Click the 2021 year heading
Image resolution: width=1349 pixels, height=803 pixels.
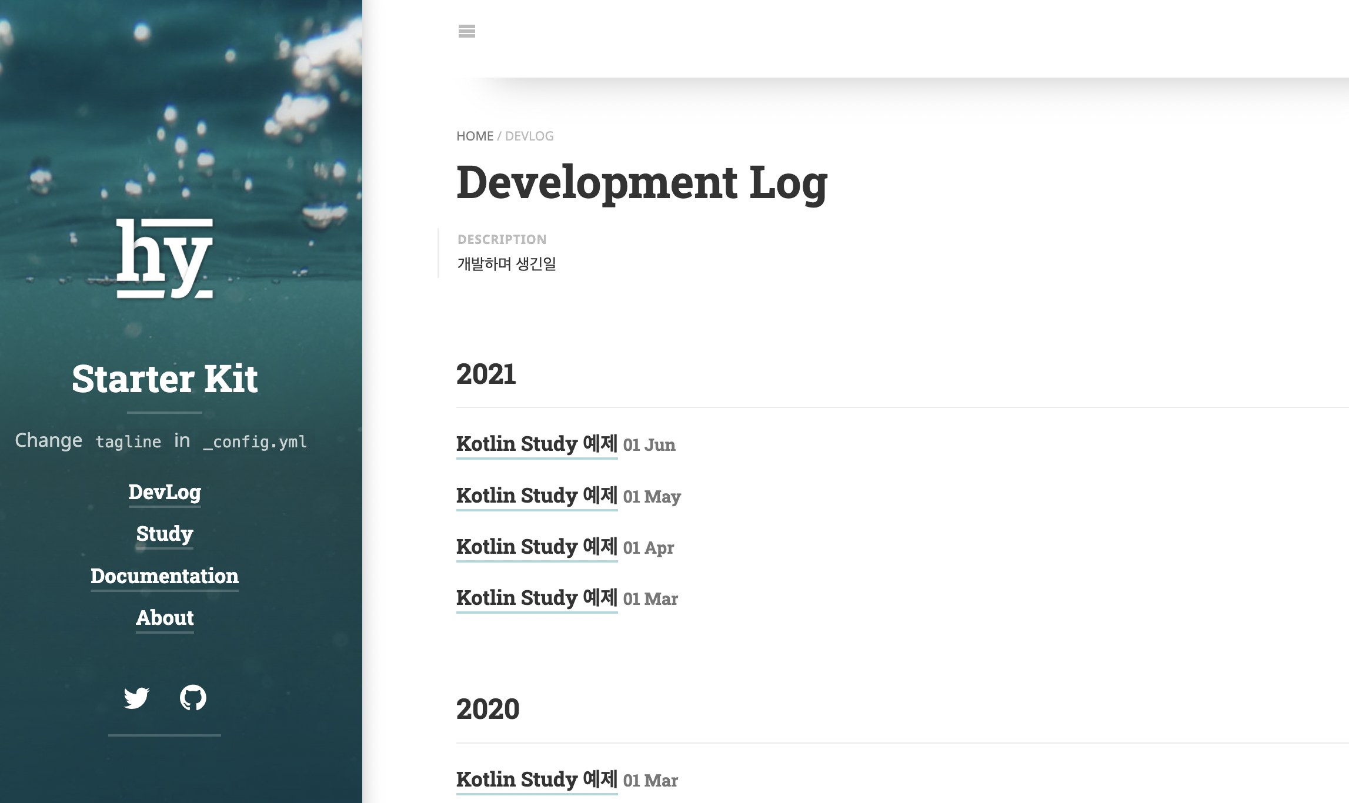tap(486, 374)
